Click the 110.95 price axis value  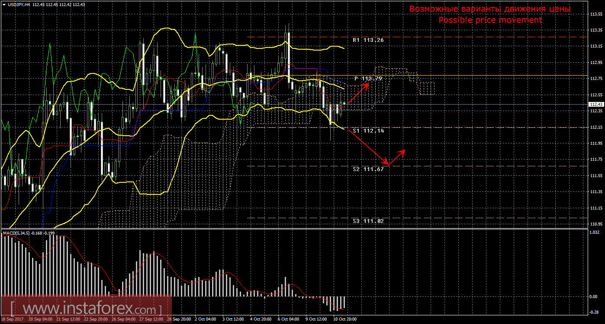596,224
